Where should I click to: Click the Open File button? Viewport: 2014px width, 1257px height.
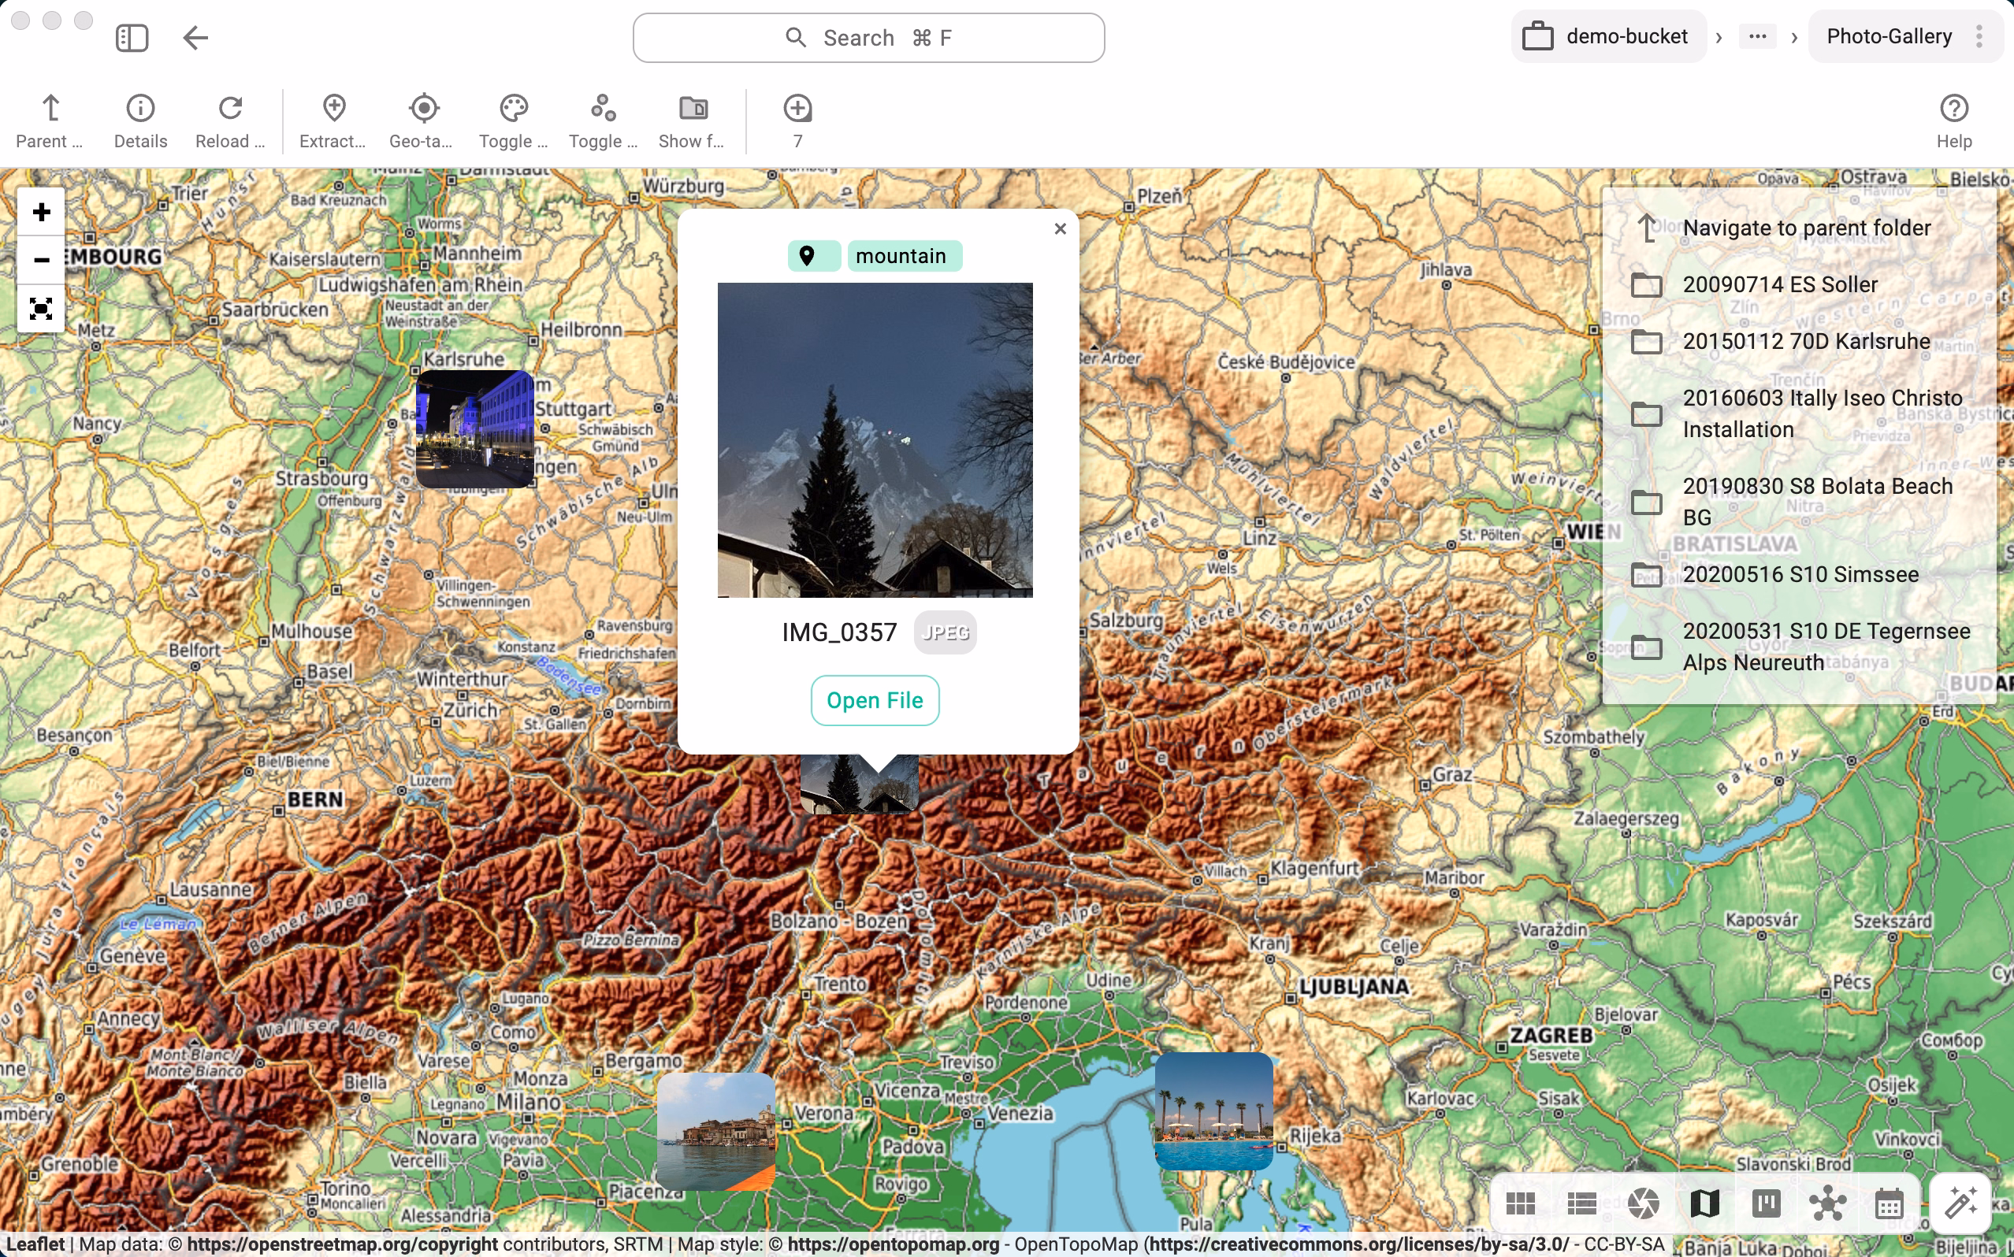(x=874, y=700)
